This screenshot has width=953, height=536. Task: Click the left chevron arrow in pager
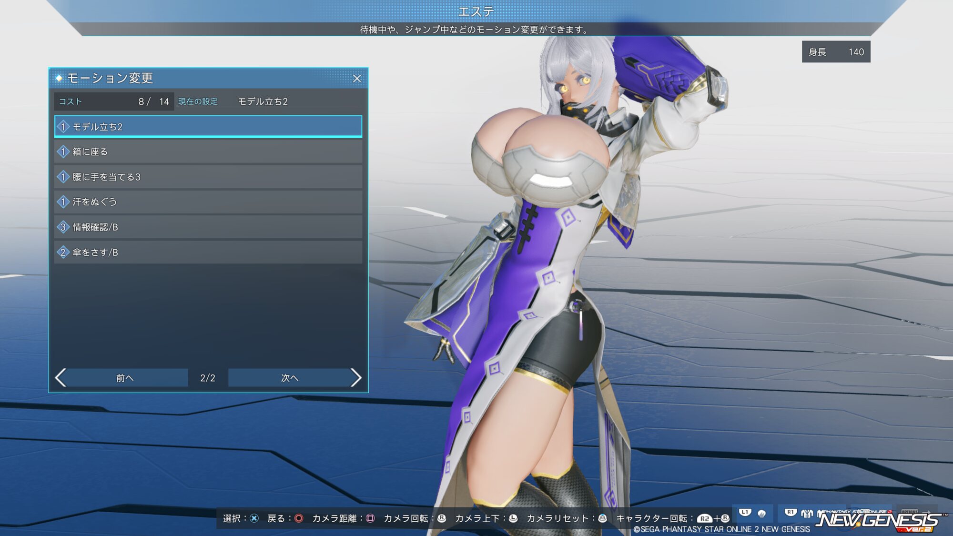(61, 378)
